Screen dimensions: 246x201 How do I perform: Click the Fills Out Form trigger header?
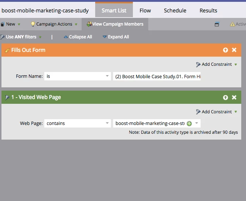[121, 50]
